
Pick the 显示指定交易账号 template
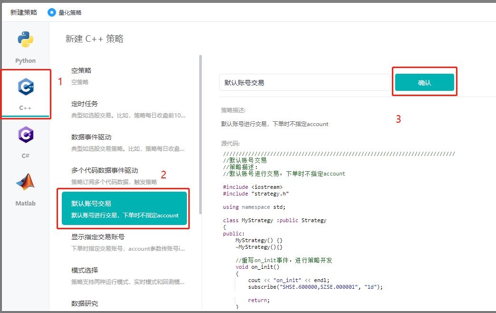click(124, 243)
